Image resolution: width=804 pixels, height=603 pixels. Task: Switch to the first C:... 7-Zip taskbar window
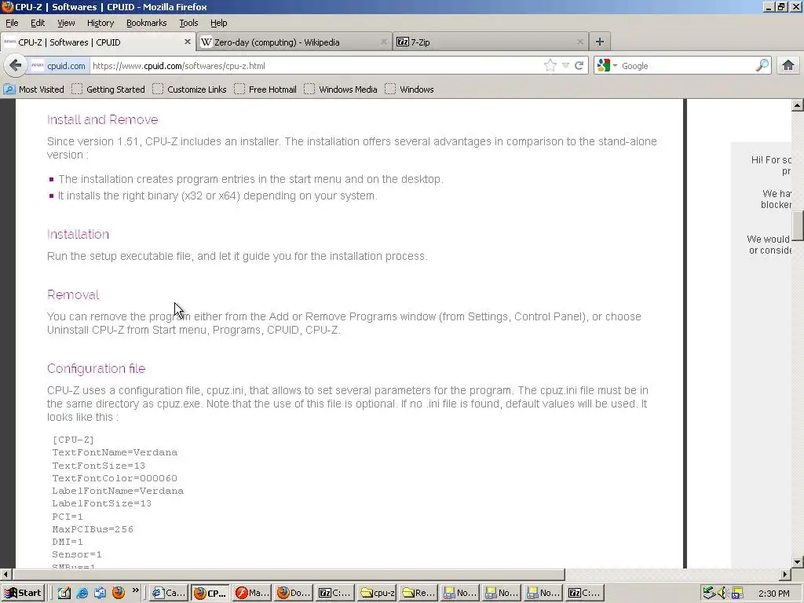pyautogui.click(x=334, y=593)
